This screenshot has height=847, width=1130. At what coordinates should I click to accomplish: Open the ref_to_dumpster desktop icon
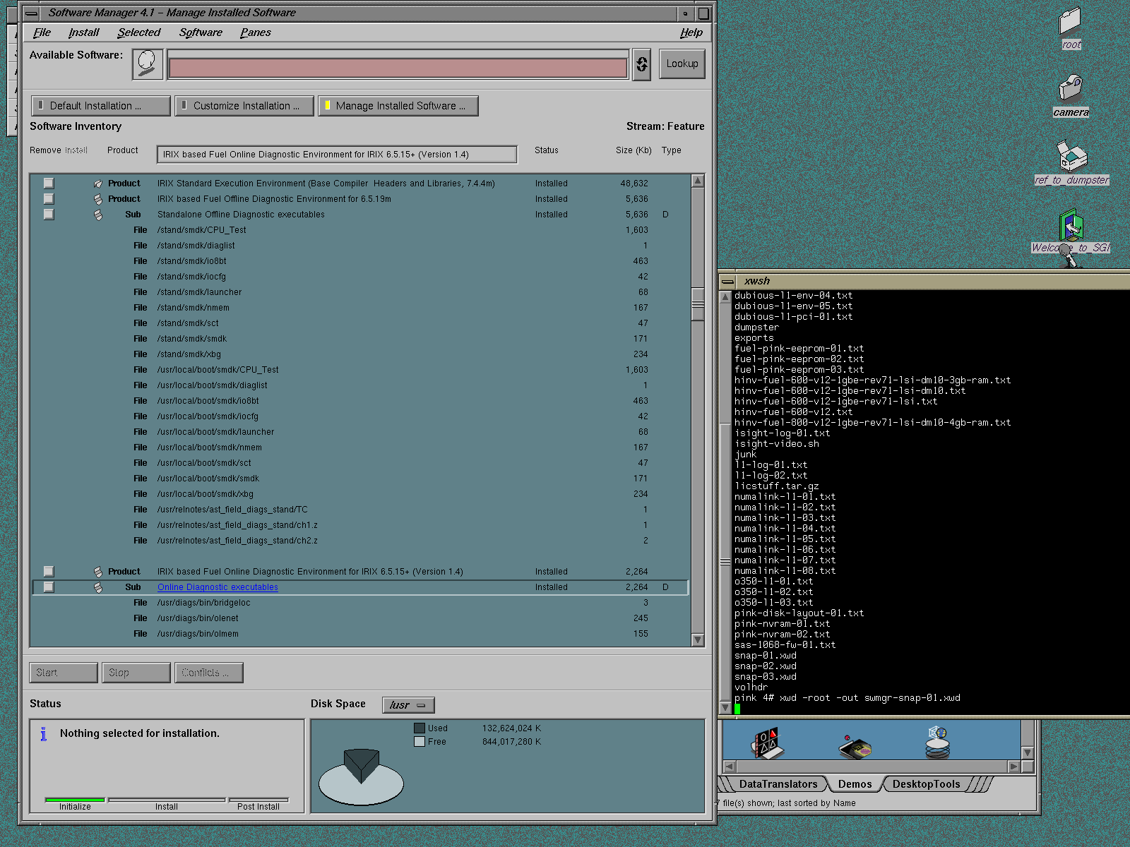pos(1071,157)
